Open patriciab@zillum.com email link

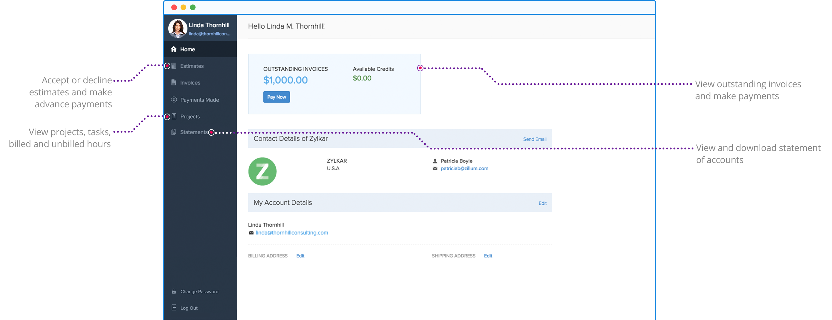[464, 168]
